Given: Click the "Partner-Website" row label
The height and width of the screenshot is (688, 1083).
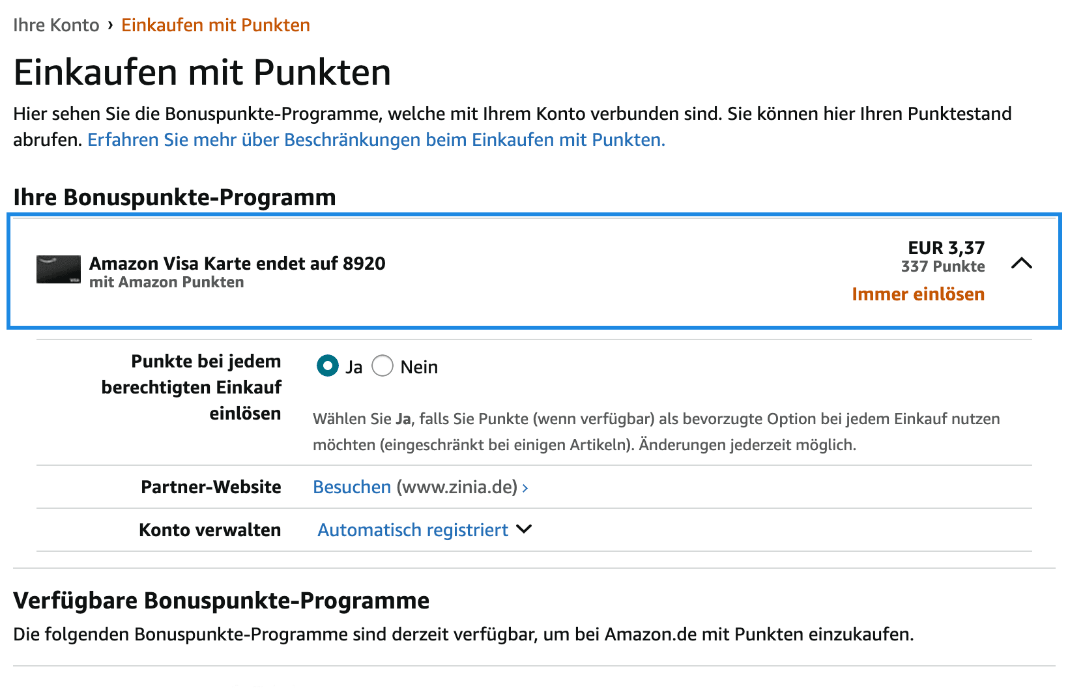Looking at the screenshot, I should (x=211, y=487).
